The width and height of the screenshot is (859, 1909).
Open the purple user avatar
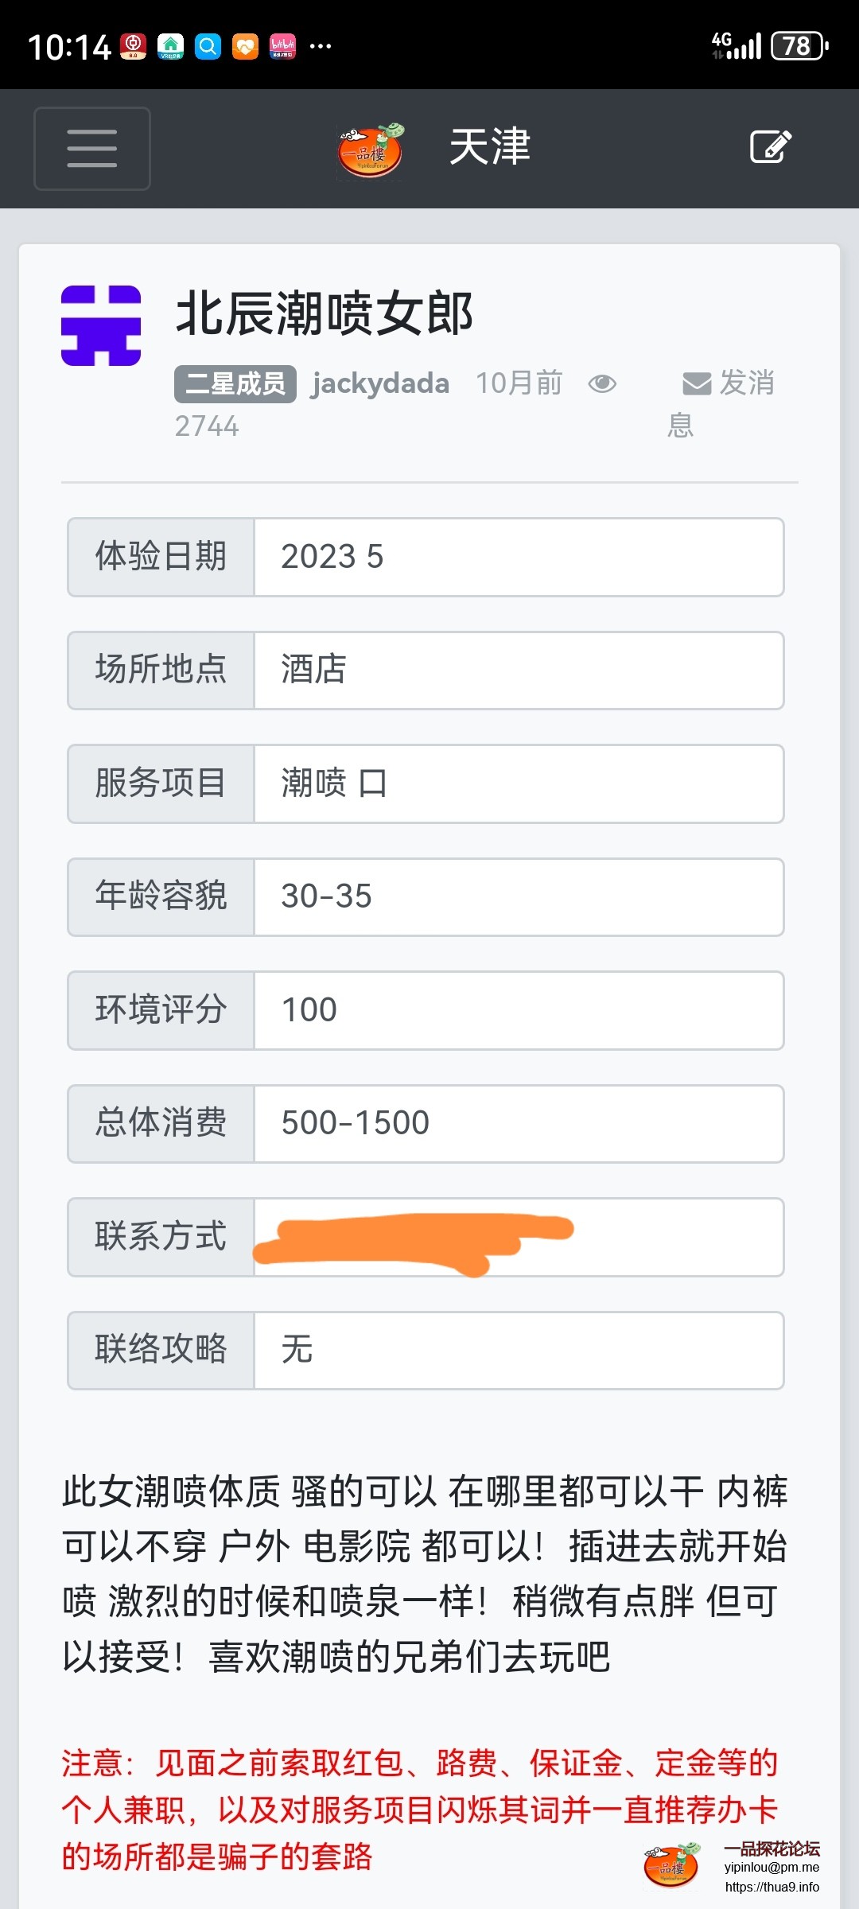point(101,325)
